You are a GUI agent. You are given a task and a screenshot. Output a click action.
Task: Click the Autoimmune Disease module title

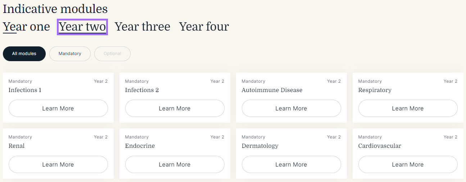click(x=272, y=90)
